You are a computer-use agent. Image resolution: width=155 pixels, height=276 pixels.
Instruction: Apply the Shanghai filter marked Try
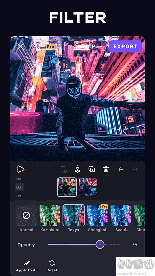(97, 215)
